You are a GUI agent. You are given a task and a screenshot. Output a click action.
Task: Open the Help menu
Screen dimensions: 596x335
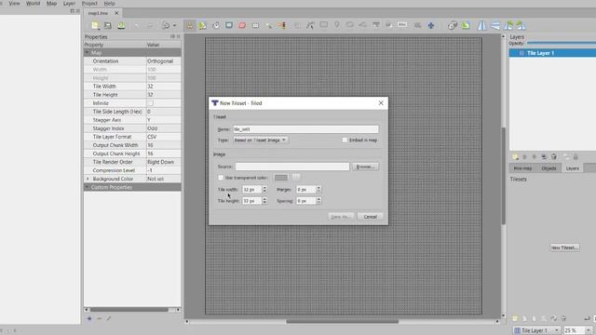click(x=110, y=4)
